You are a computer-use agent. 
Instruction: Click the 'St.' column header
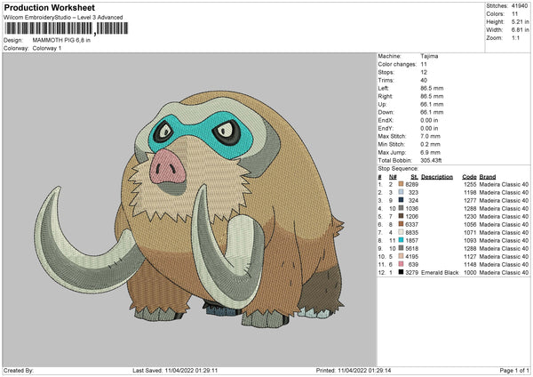tap(414, 177)
